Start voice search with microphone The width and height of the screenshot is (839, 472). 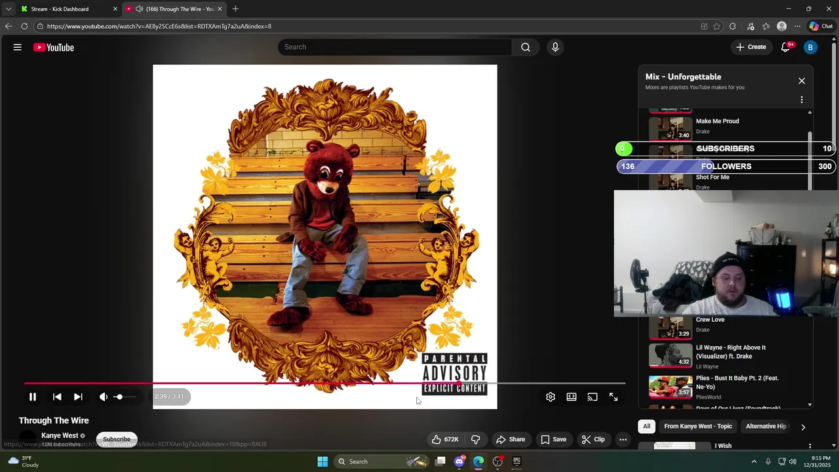click(555, 47)
